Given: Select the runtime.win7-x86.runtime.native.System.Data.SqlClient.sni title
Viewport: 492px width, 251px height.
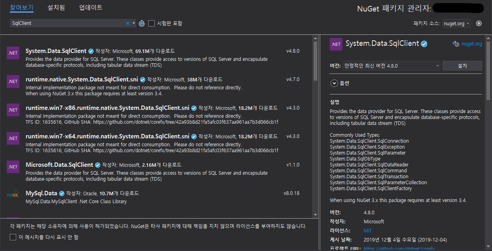Looking at the screenshot, I should tap(107, 108).
